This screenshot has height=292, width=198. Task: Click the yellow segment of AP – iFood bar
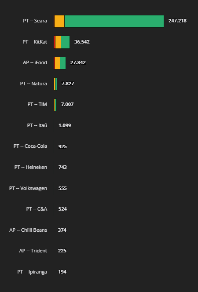(x=57, y=63)
